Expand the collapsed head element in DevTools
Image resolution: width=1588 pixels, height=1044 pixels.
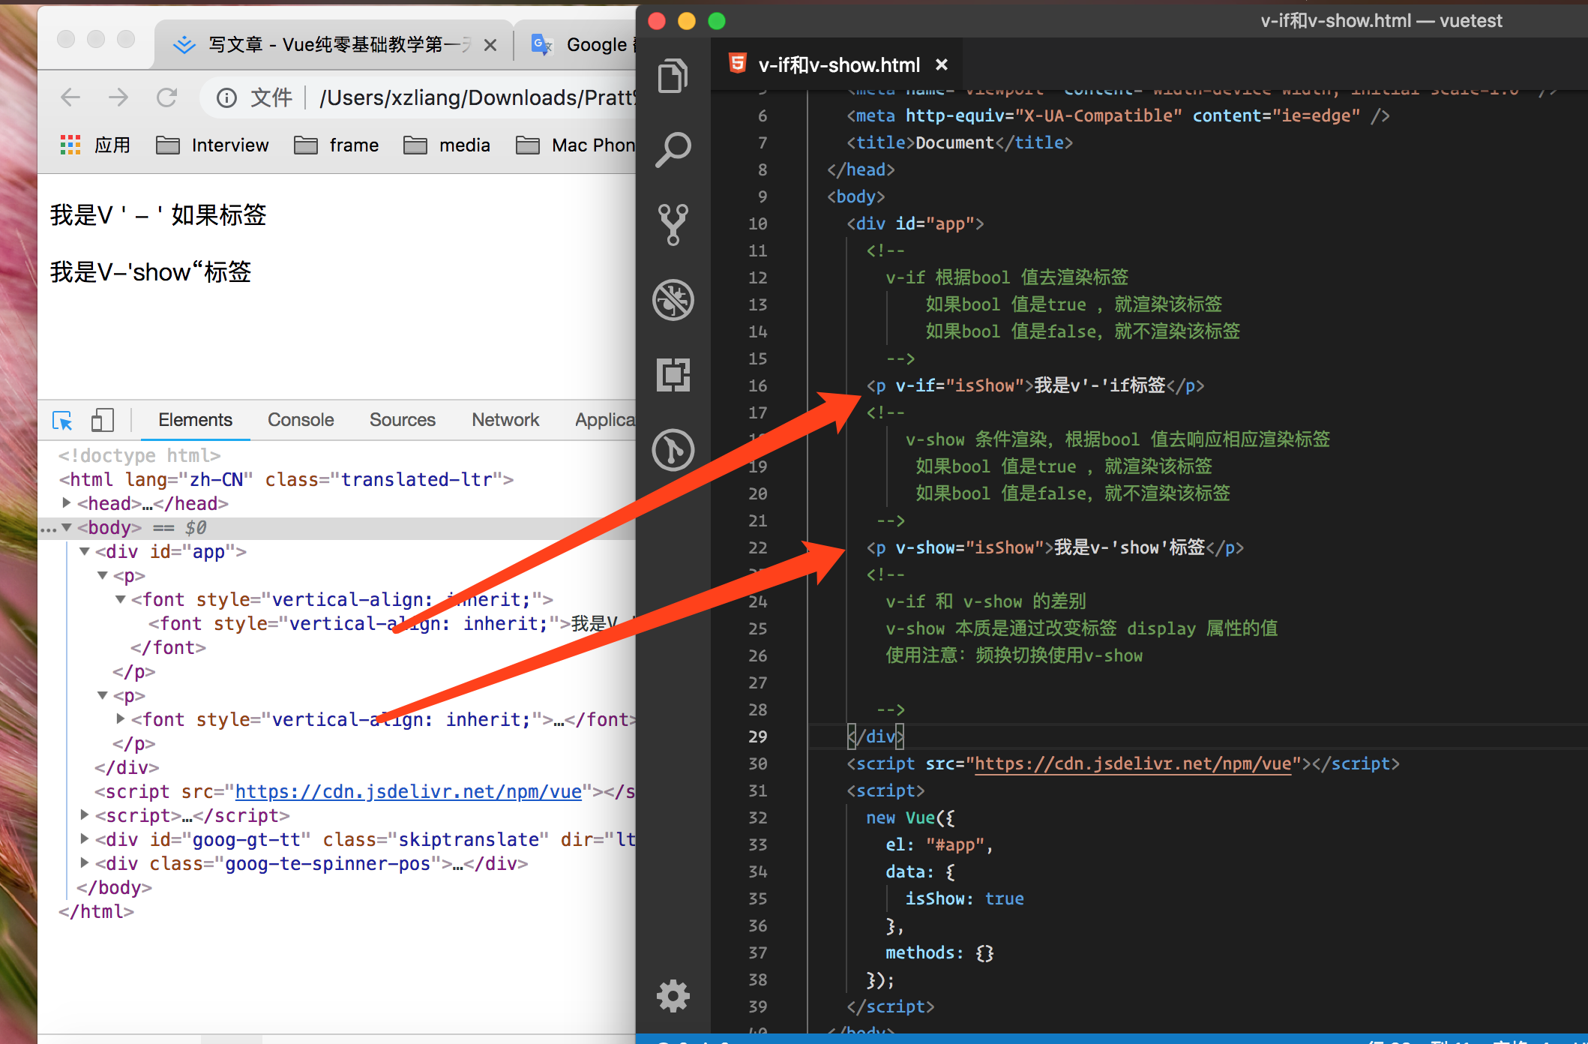tap(67, 503)
